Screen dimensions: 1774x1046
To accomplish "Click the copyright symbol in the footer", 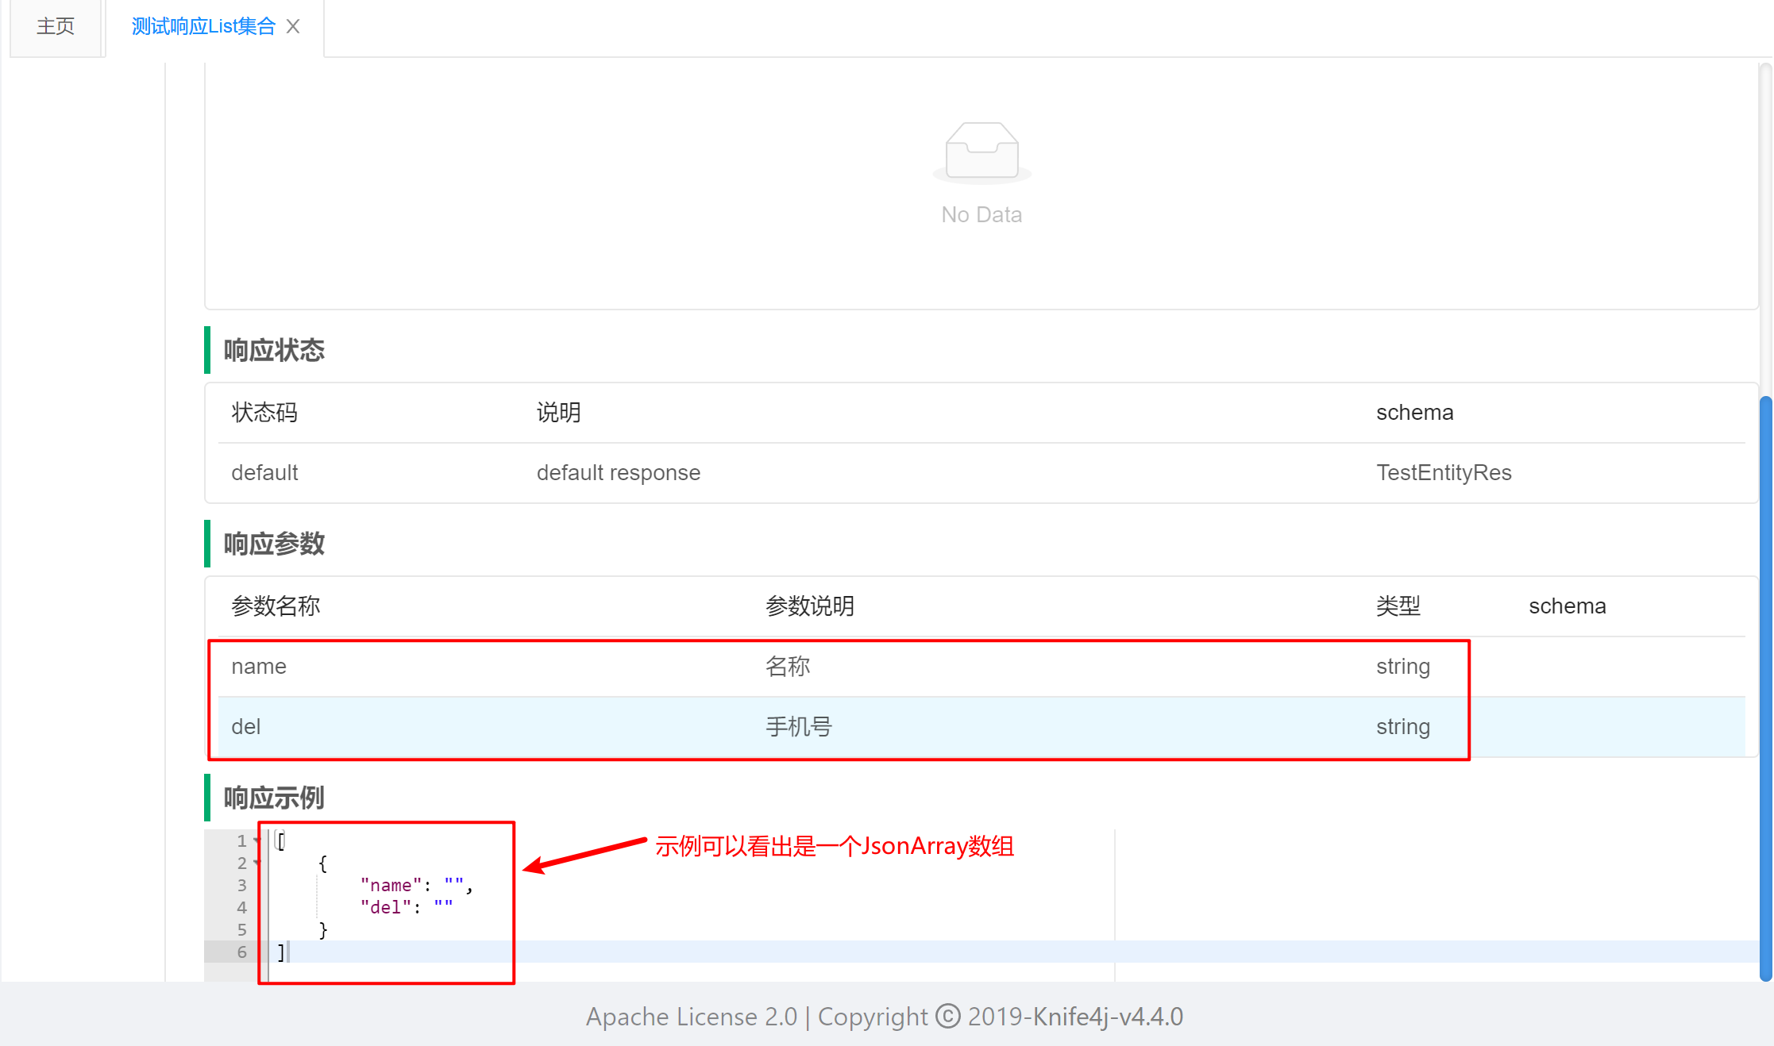I will (947, 1017).
